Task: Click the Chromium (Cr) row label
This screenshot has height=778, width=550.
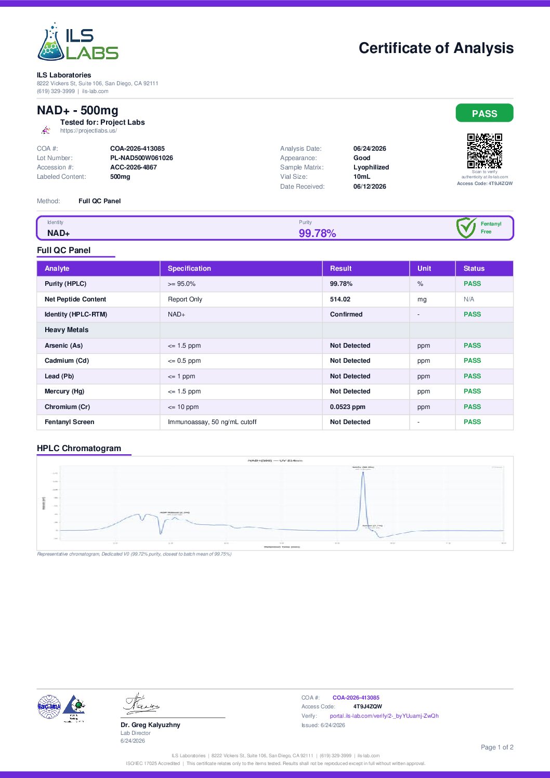Action: (x=67, y=407)
